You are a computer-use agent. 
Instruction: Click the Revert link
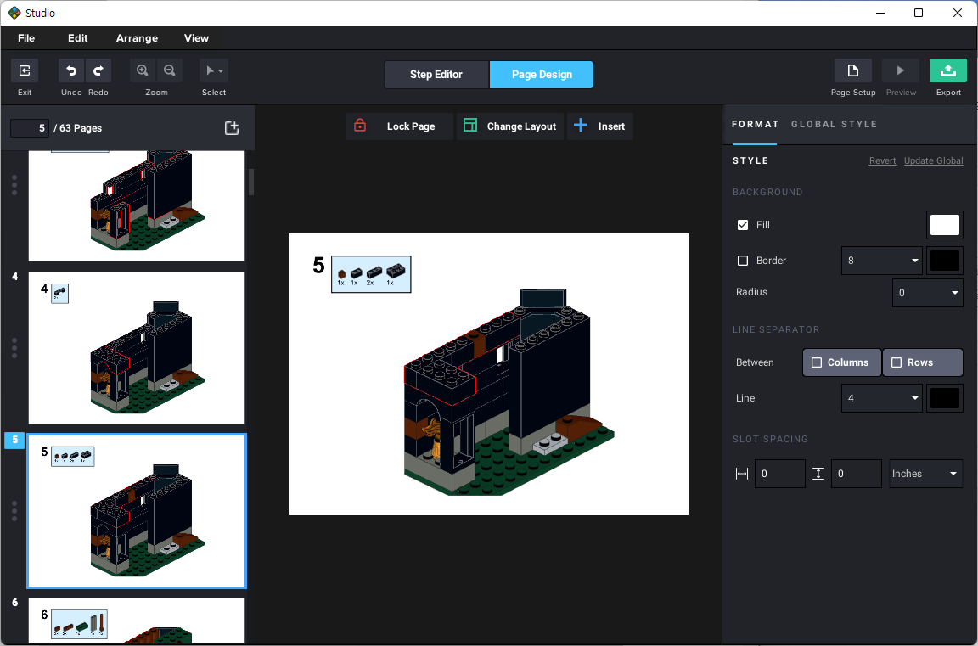click(883, 161)
